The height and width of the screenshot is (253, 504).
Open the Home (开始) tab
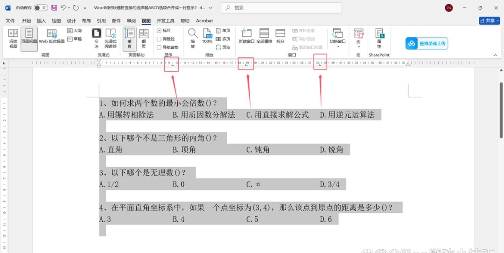pyautogui.click(x=26, y=21)
